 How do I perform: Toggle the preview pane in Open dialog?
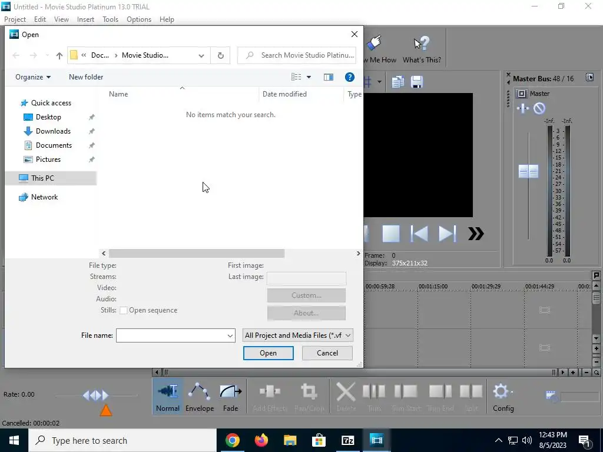[329, 77]
